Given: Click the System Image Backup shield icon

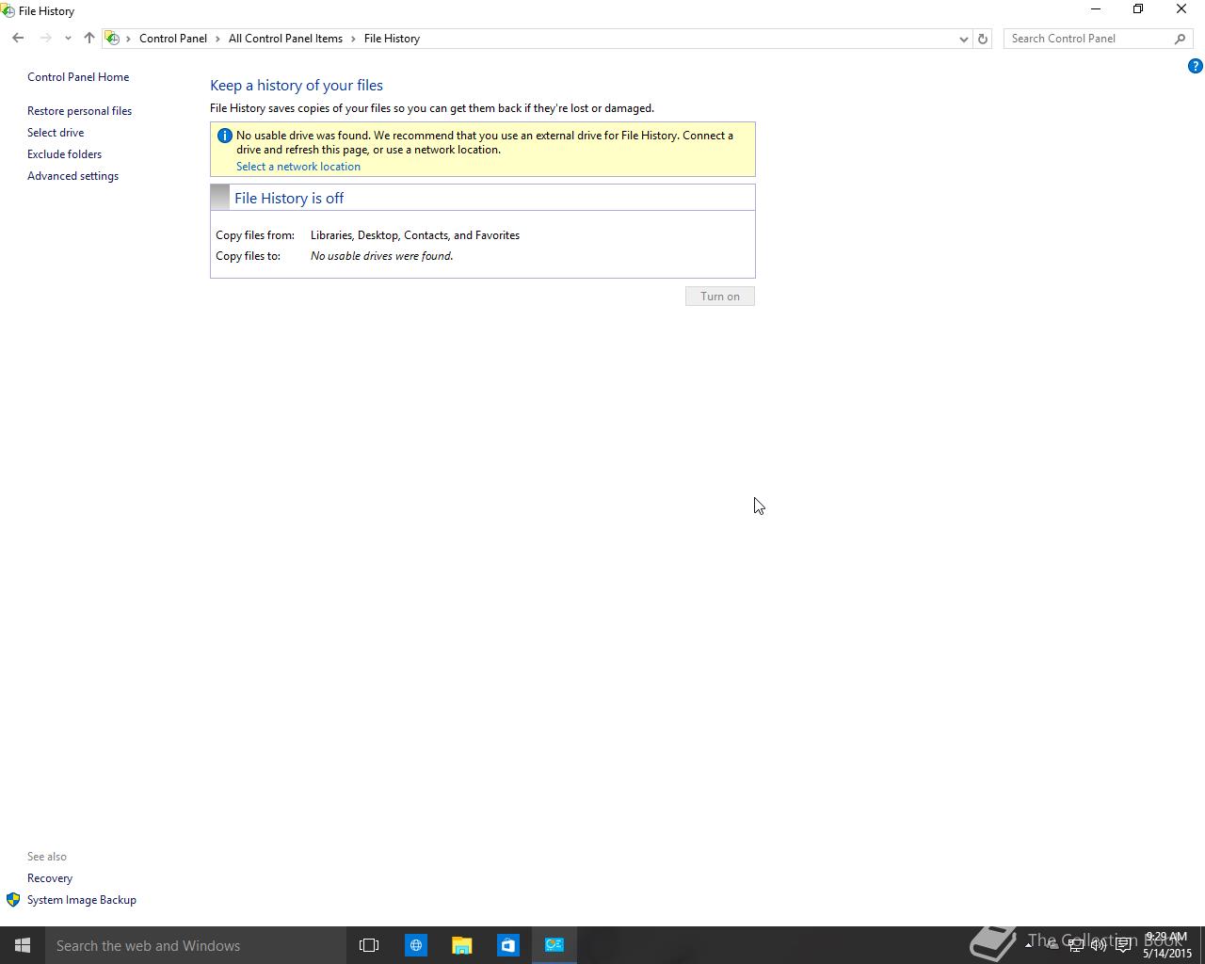Looking at the screenshot, I should [13, 900].
